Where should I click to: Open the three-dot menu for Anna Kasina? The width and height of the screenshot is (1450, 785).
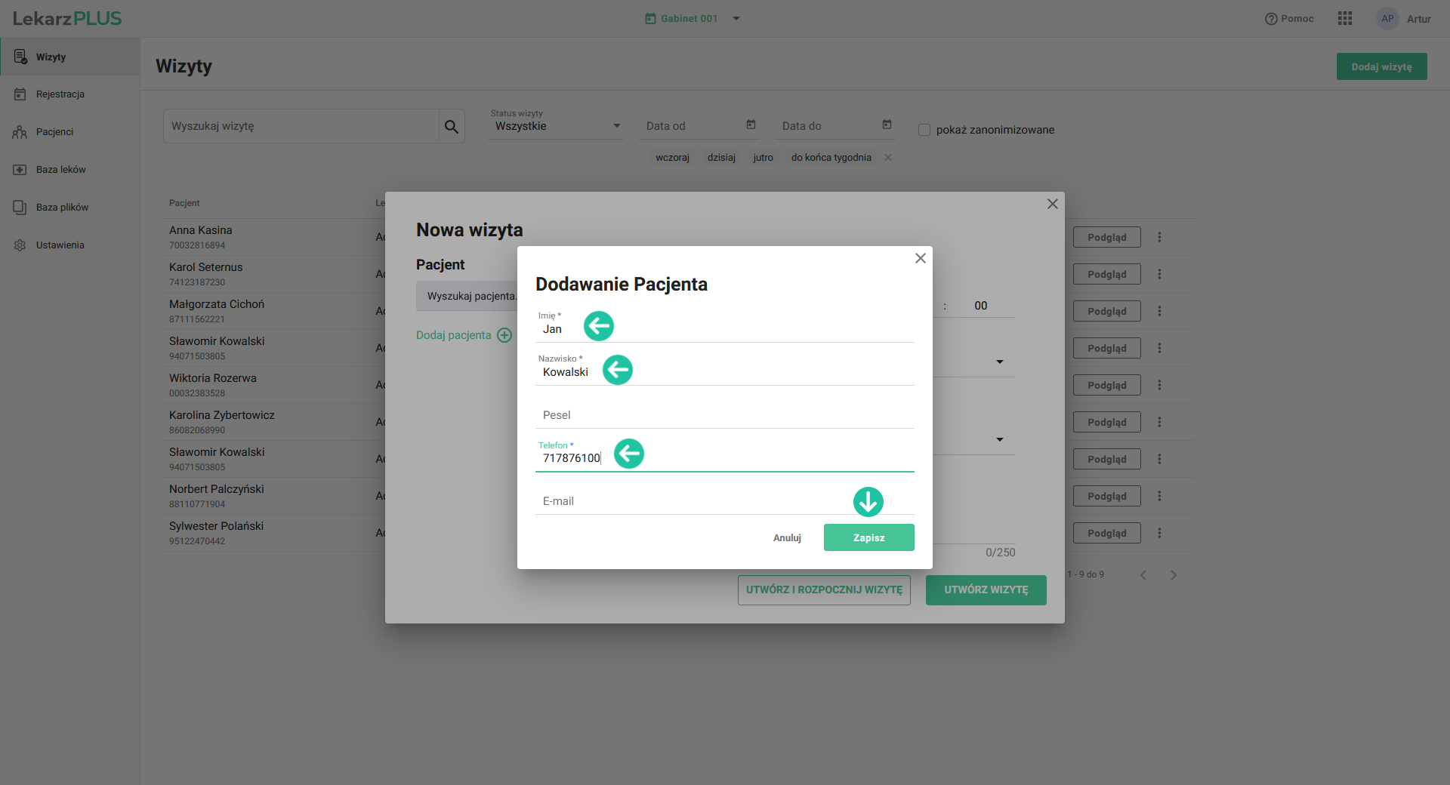1159,237
